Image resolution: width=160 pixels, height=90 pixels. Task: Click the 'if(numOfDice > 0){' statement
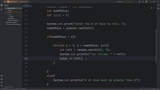61,37
